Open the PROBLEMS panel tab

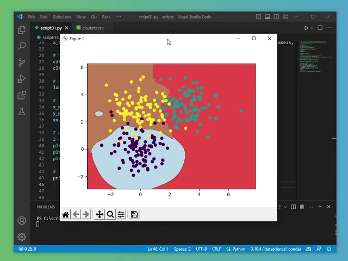point(46,207)
